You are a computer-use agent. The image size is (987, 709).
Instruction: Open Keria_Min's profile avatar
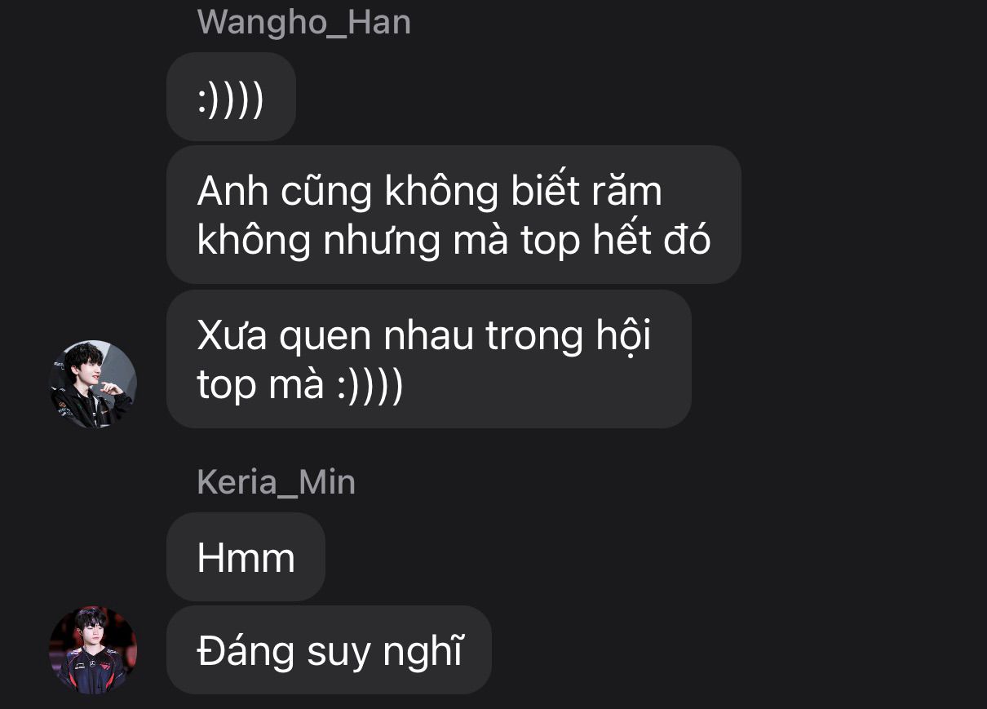coord(93,650)
